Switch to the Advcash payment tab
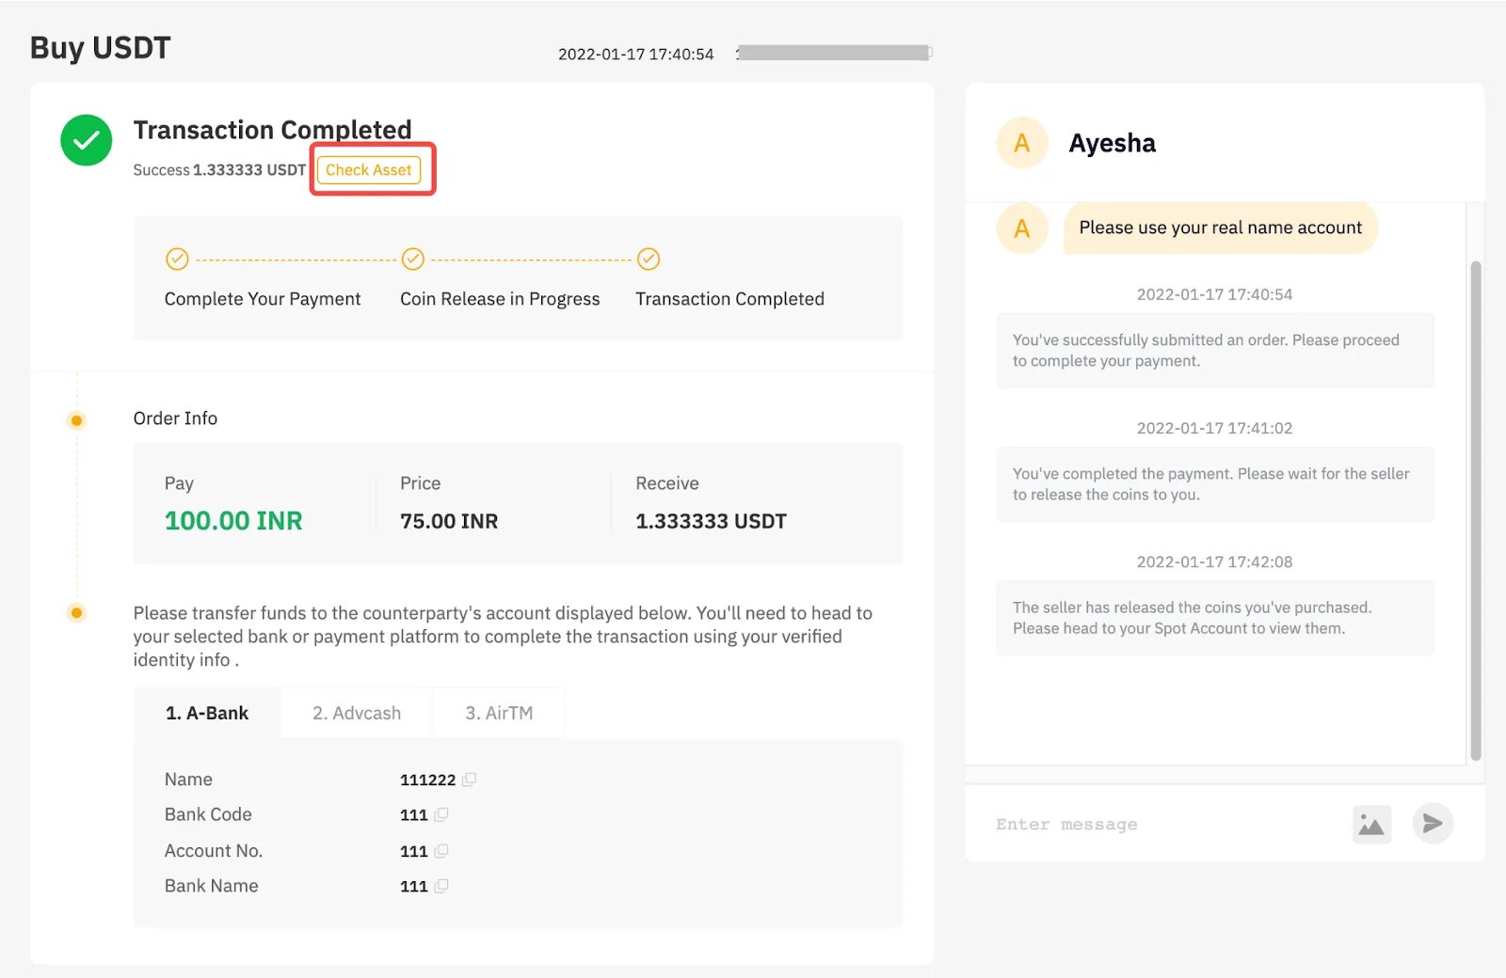The height and width of the screenshot is (978, 1506). coord(357,713)
